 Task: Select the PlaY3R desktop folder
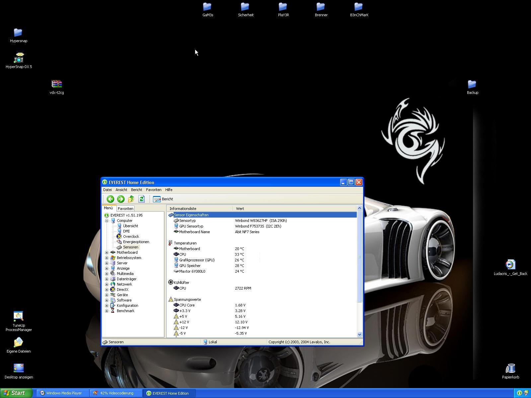[x=283, y=10]
